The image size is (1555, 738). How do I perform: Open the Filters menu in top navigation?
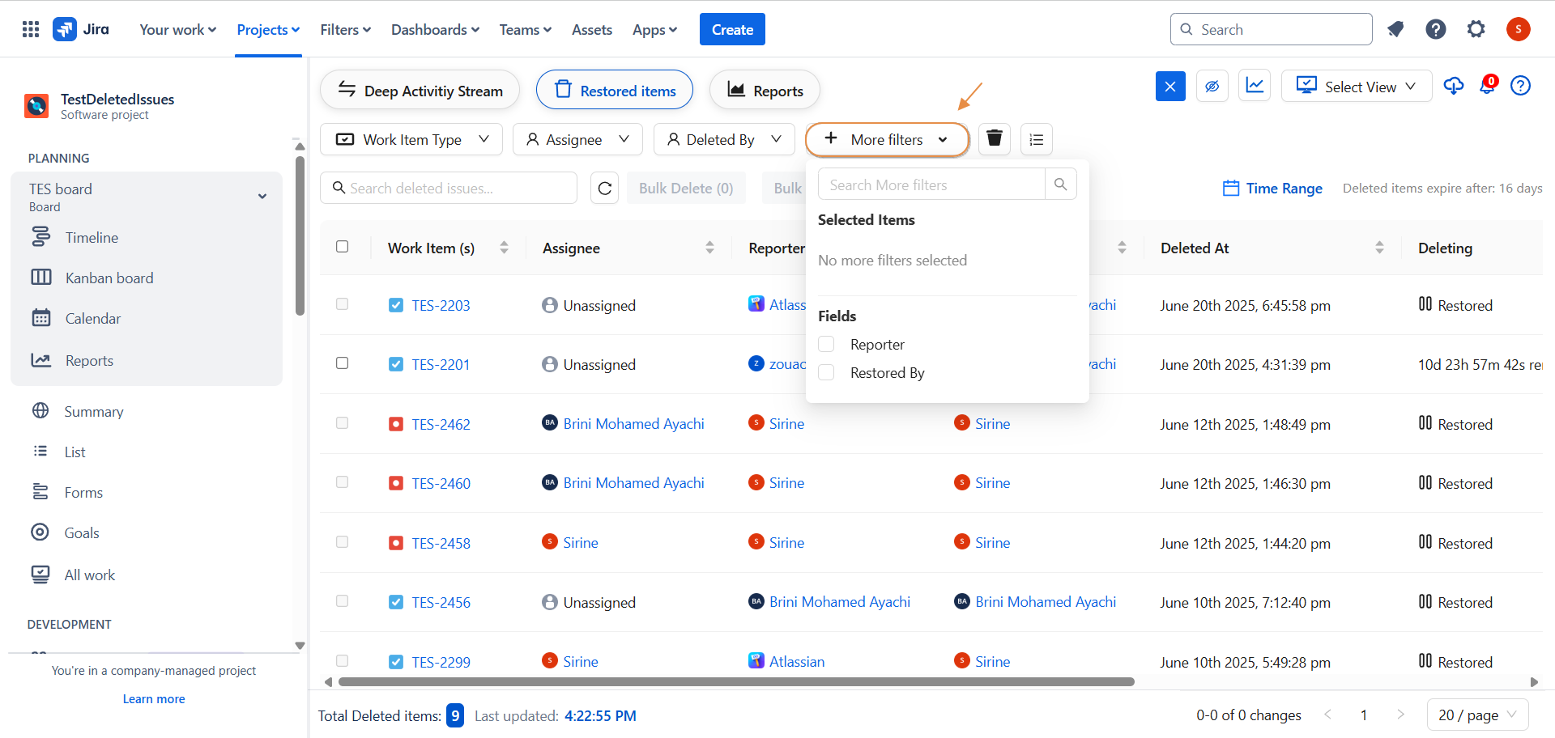(345, 30)
